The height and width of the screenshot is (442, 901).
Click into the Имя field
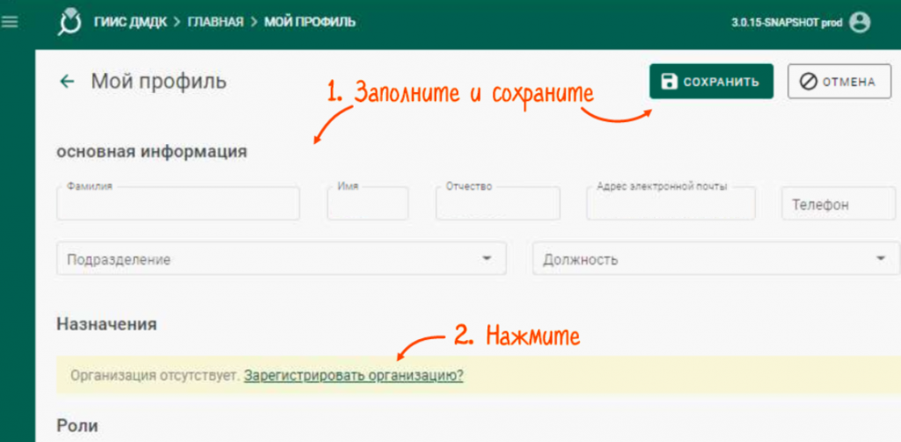(x=367, y=204)
